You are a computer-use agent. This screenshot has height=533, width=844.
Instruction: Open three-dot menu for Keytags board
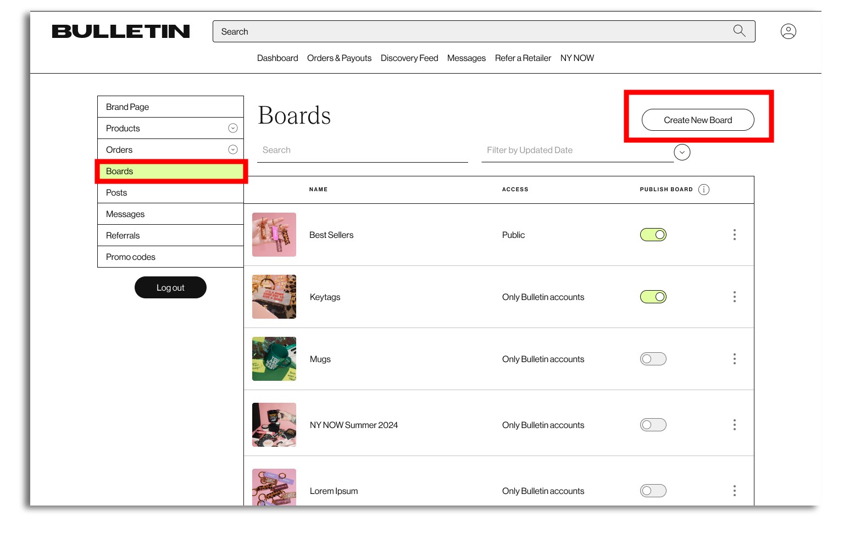point(734,297)
